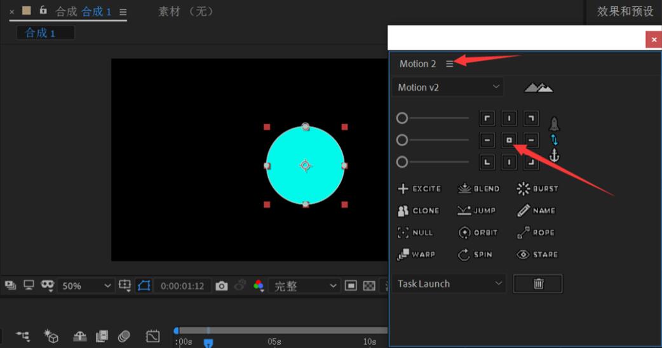662x348 pixels.
Task: Adjust the third easing slider handle
Action: 402,162
